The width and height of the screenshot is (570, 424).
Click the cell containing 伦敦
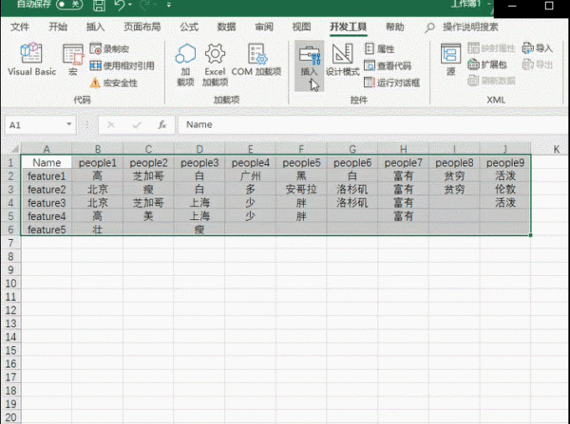505,189
